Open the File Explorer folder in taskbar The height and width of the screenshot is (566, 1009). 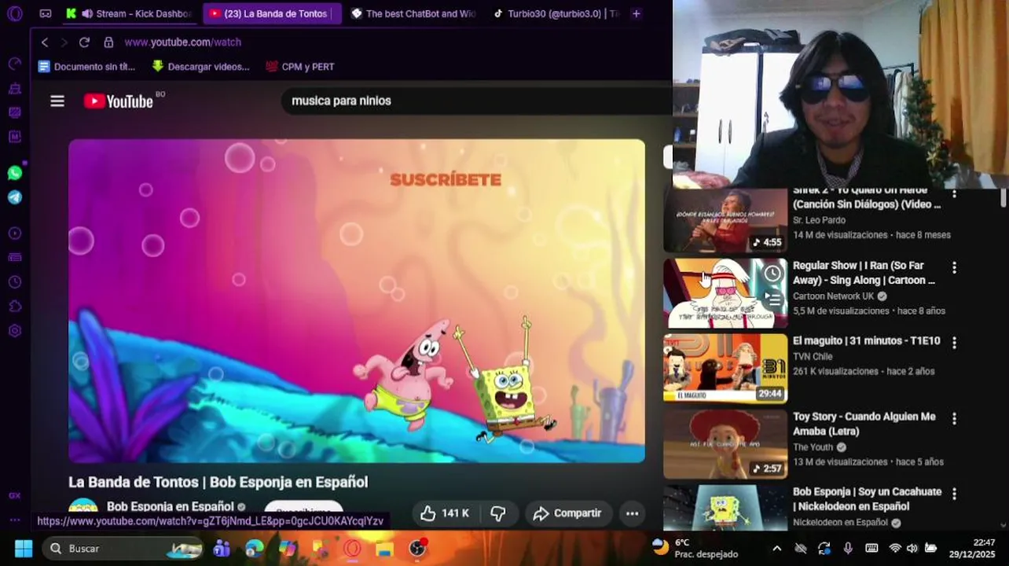point(384,549)
